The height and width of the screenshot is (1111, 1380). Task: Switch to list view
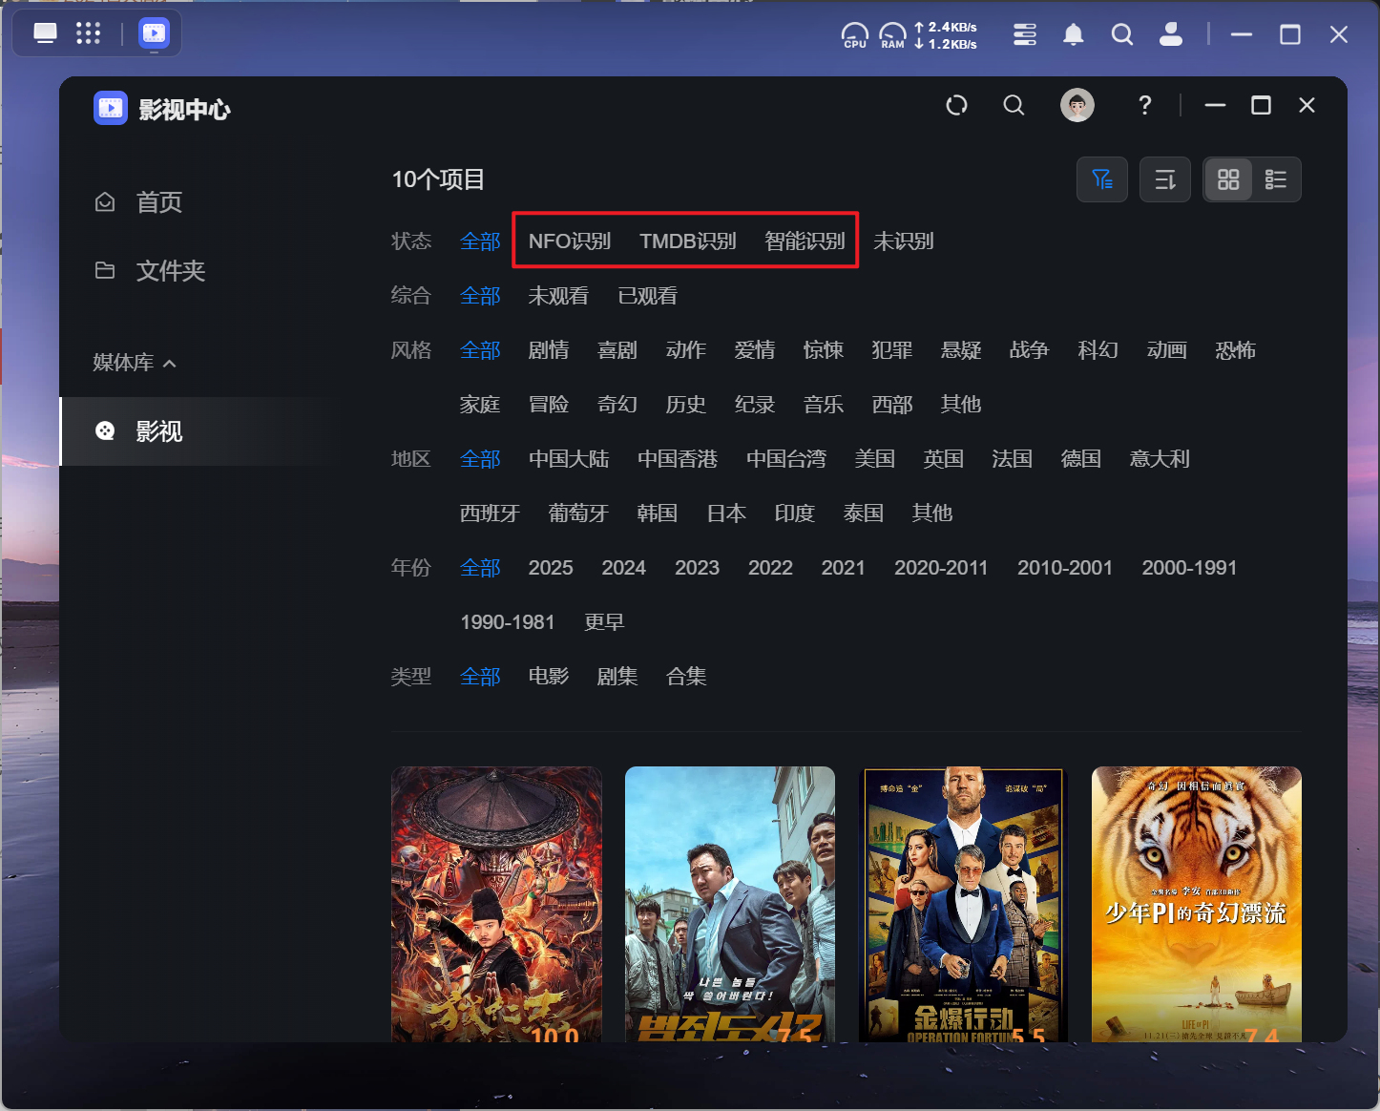pyautogui.click(x=1276, y=179)
